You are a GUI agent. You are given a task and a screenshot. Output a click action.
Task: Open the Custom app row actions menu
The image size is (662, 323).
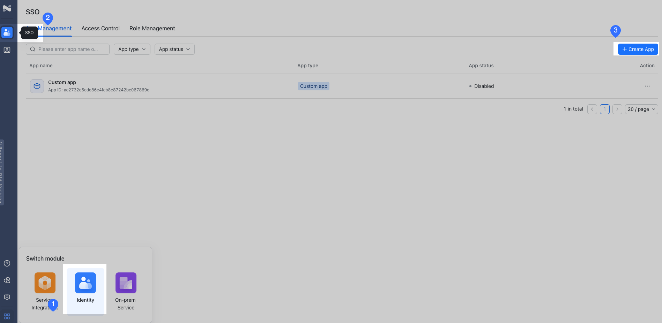pos(647,86)
